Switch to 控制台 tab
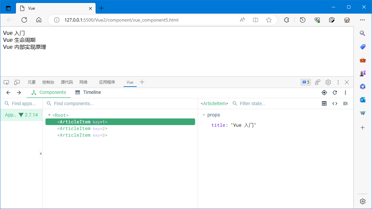372x209 pixels. pos(48,82)
